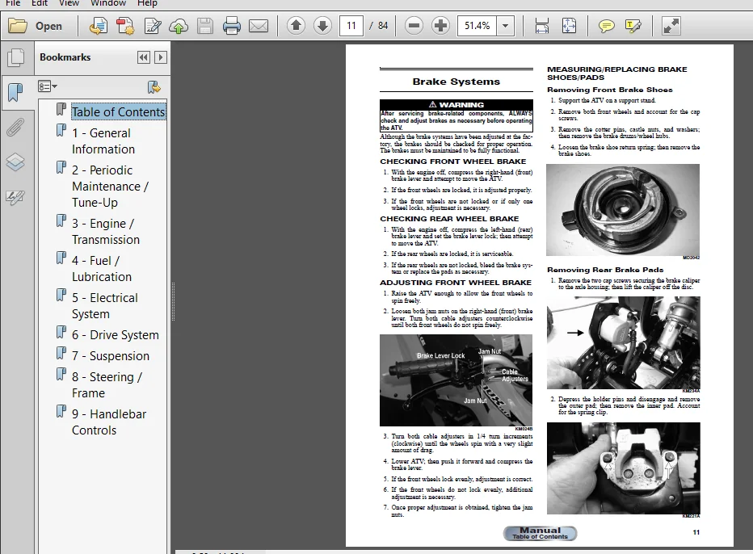Open a file with the Open folder button

click(36, 26)
